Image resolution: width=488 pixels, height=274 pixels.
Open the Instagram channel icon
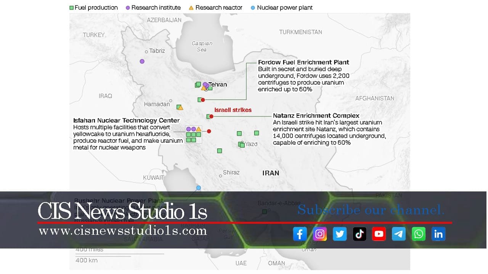tap(319, 234)
